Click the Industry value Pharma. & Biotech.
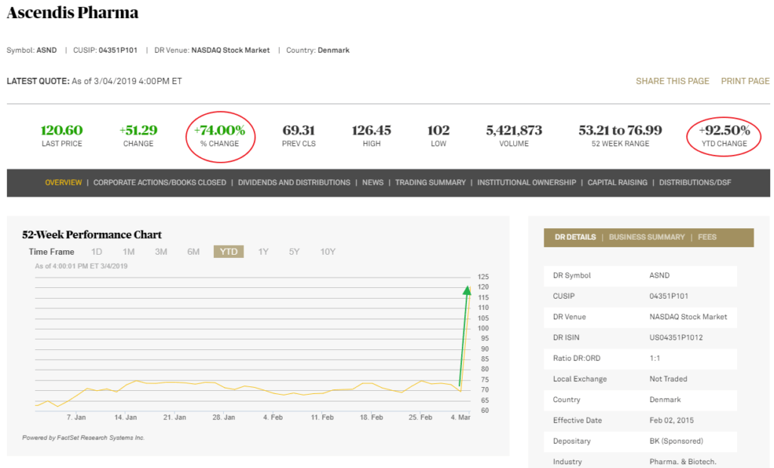 point(683,462)
